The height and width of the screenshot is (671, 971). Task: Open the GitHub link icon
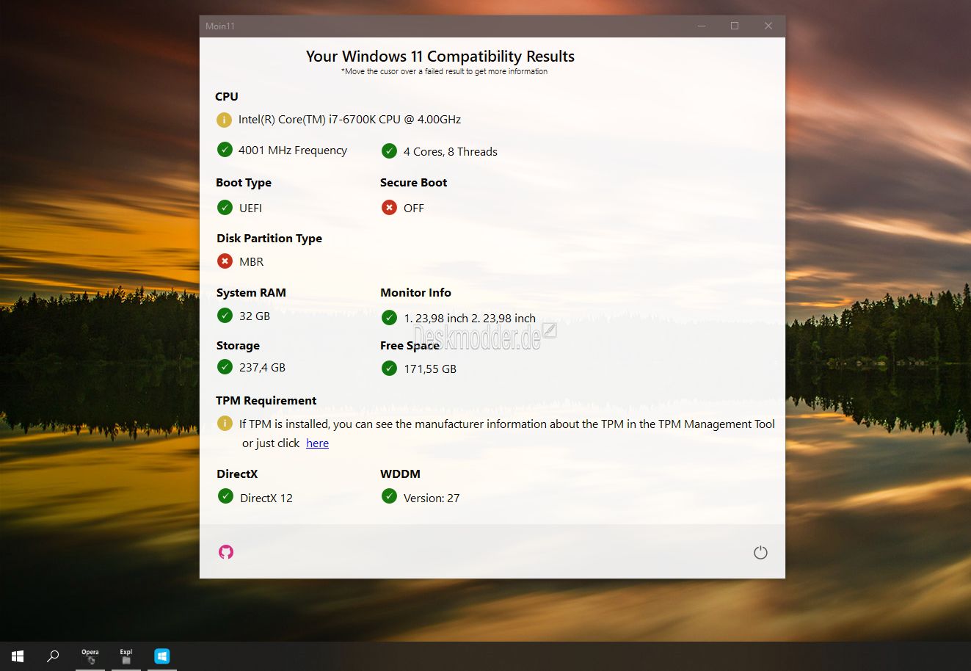[226, 552]
